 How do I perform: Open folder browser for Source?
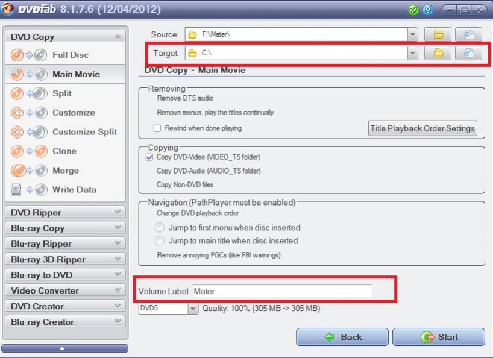438,34
